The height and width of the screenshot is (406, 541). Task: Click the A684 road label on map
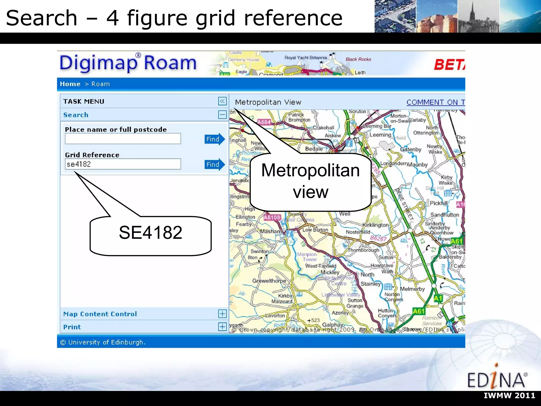tap(264, 122)
